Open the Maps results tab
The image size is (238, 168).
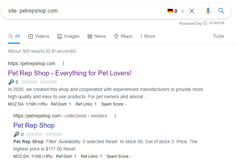click(123, 36)
